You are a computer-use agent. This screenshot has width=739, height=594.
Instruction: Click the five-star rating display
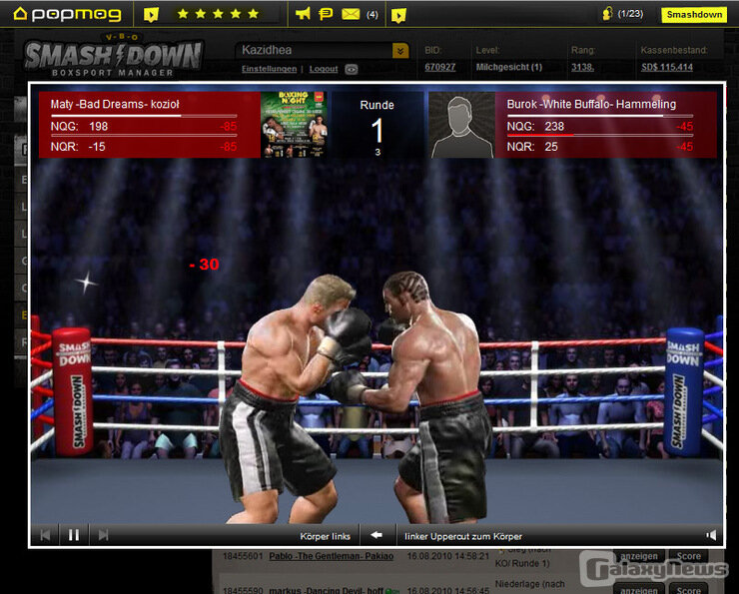[219, 14]
